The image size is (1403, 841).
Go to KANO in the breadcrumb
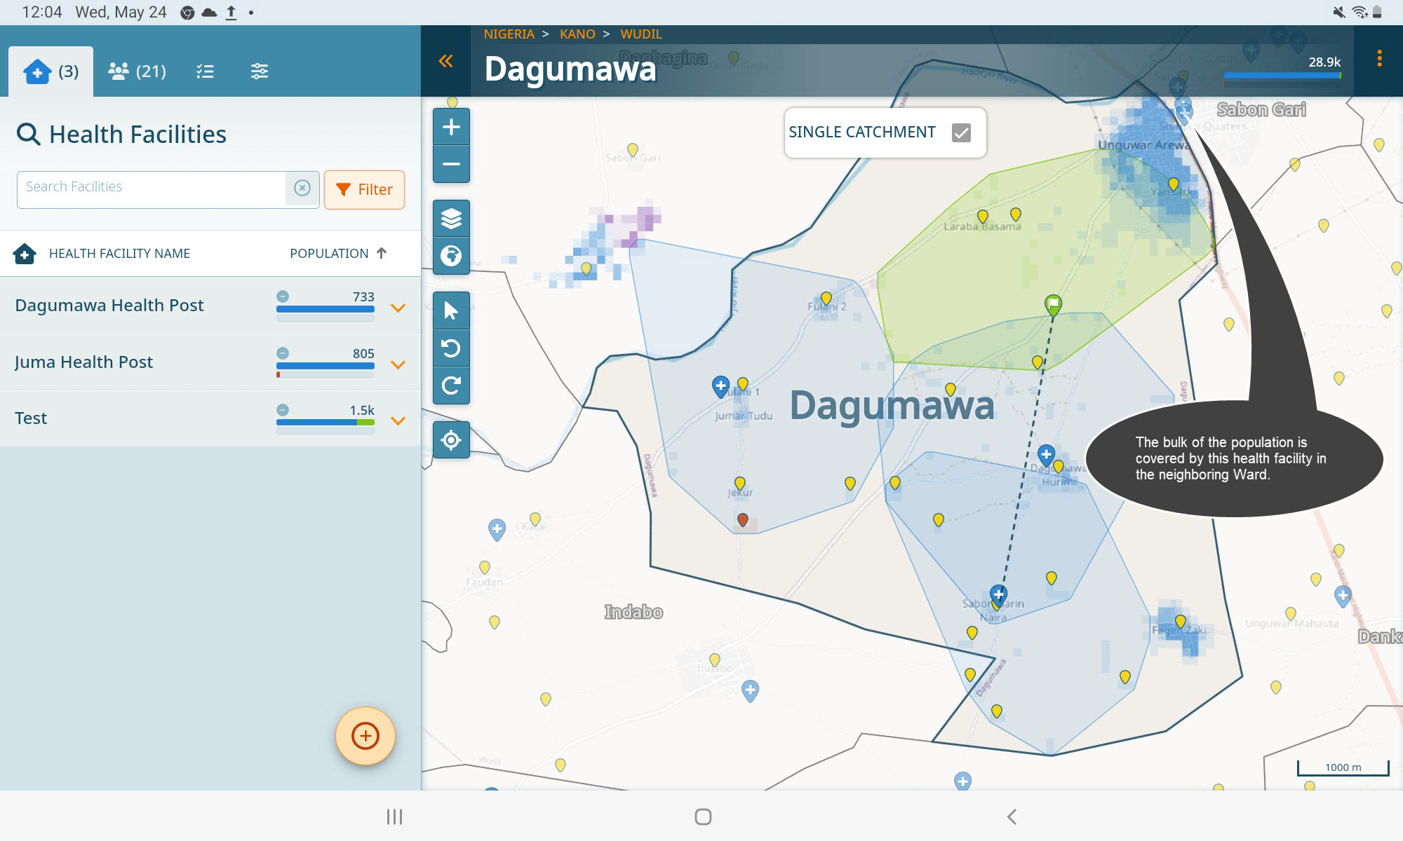pos(577,34)
